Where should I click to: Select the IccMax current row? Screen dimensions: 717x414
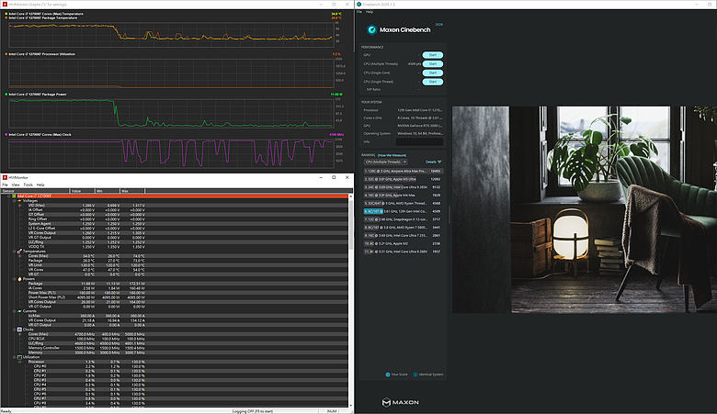click(x=180, y=316)
